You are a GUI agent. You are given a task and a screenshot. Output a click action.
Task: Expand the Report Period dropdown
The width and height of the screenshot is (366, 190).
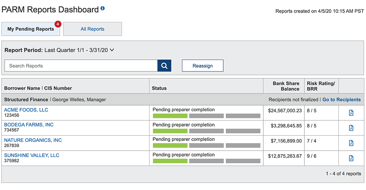(112, 50)
